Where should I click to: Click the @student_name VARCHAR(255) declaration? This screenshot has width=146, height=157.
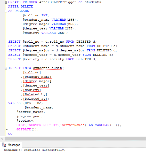(x=50, y=20)
